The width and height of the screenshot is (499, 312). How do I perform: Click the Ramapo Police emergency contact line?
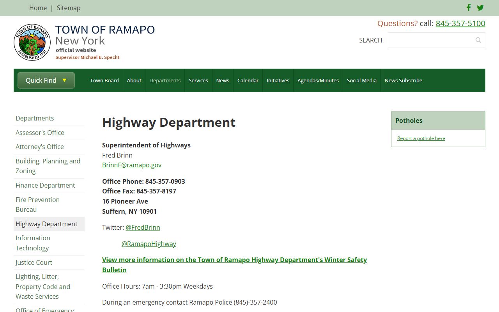tap(189, 302)
